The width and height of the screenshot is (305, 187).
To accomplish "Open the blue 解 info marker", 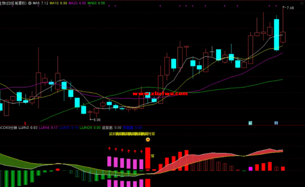I will (x=250, y=123).
